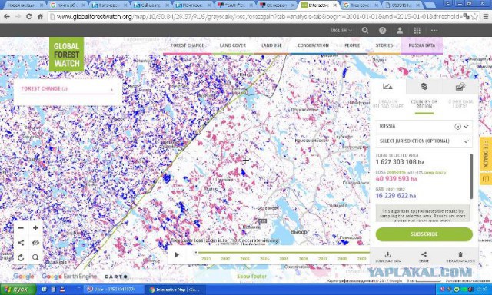Select COUNTRY OR REGION option
The image size is (492, 295).
[x=424, y=104]
